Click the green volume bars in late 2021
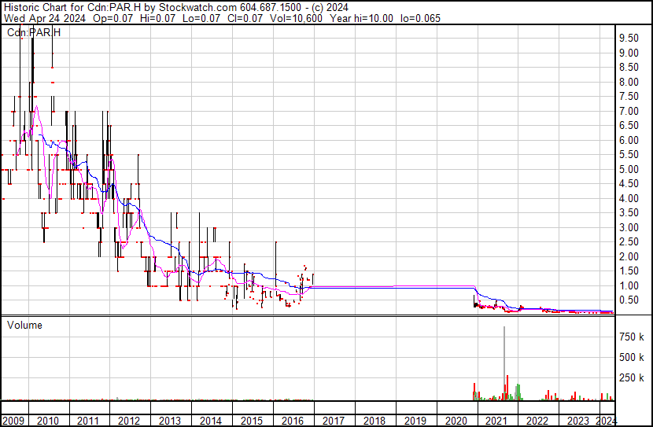The image size is (653, 427). coord(518,392)
